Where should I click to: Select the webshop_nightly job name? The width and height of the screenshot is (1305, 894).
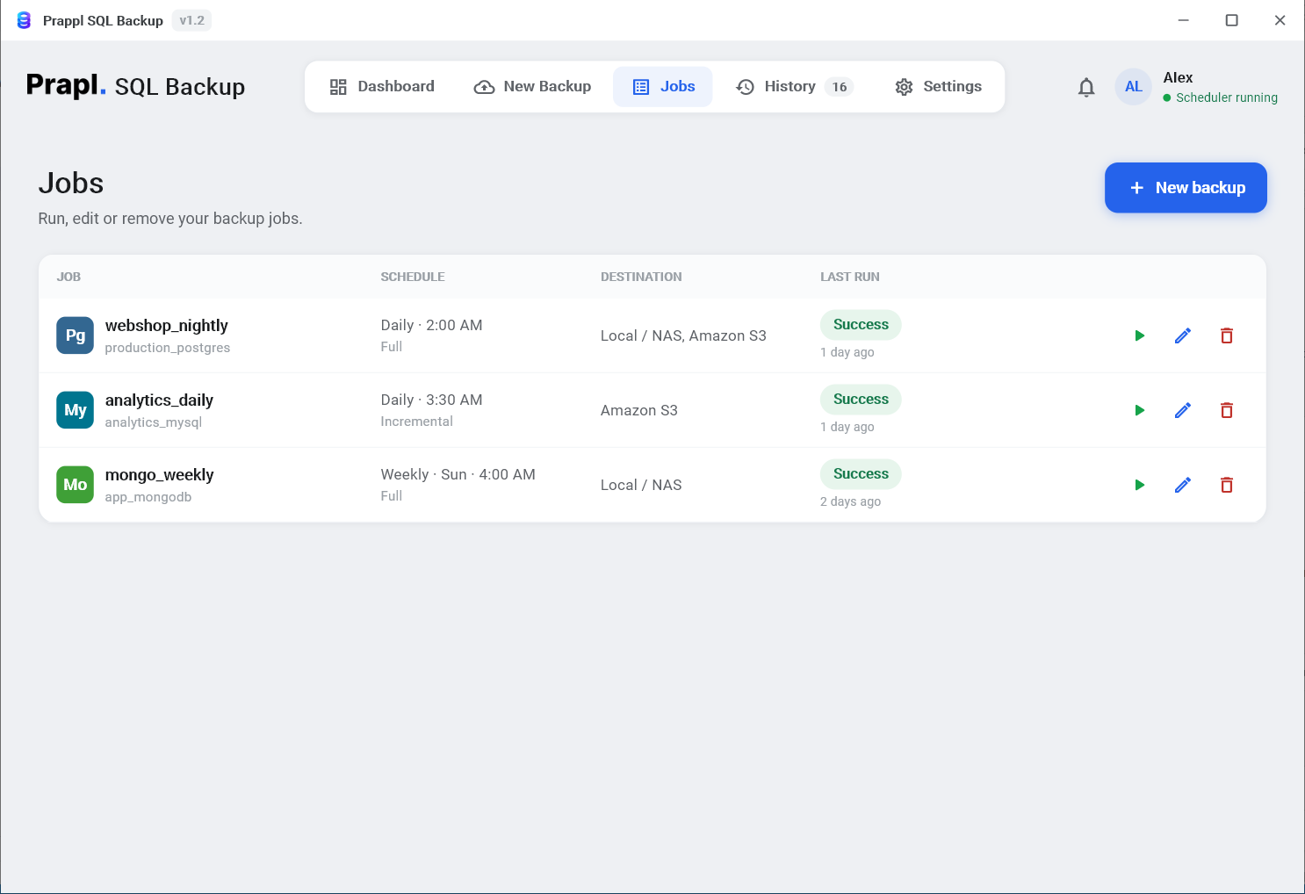tap(167, 325)
